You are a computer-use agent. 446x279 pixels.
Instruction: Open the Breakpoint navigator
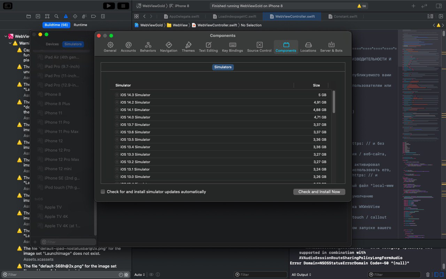coord(93,16)
